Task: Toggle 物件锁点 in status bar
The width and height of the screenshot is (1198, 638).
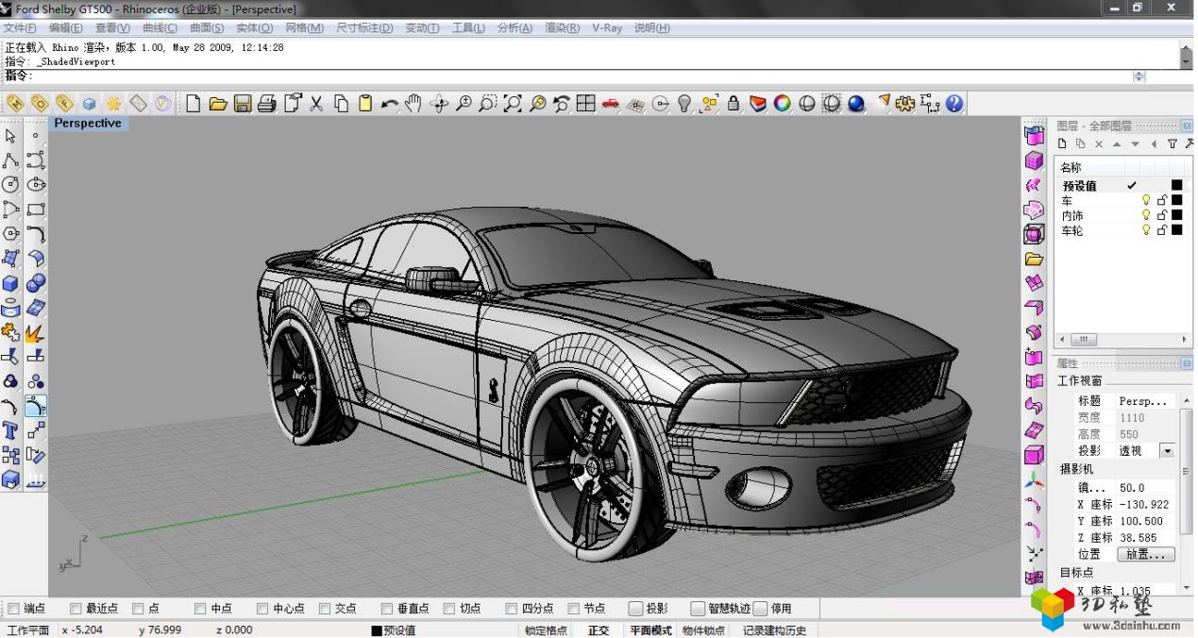Action: (x=703, y=630)
